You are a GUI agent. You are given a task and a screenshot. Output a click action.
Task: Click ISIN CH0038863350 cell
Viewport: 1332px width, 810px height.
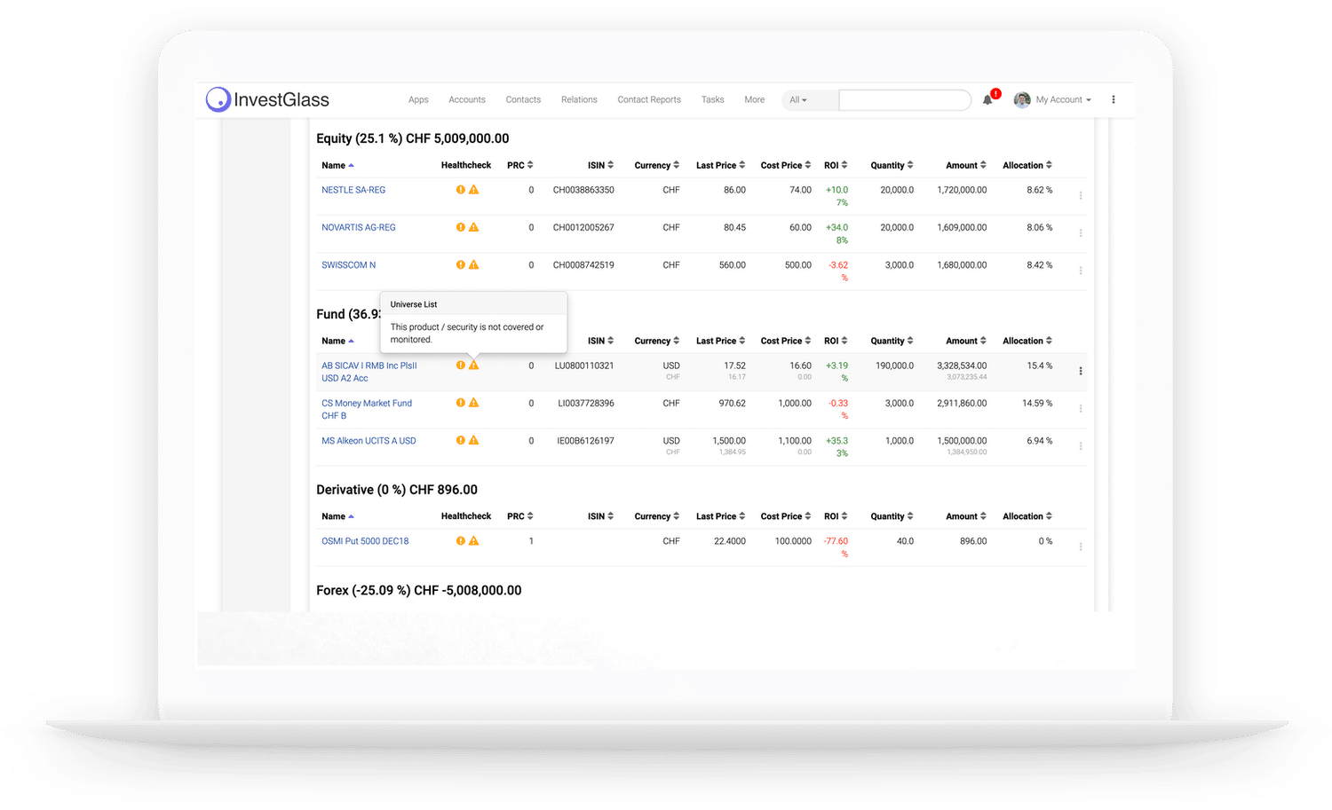coord(583,190)
